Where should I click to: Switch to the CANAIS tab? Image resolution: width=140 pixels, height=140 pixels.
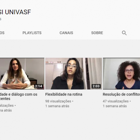click(66, 33)
